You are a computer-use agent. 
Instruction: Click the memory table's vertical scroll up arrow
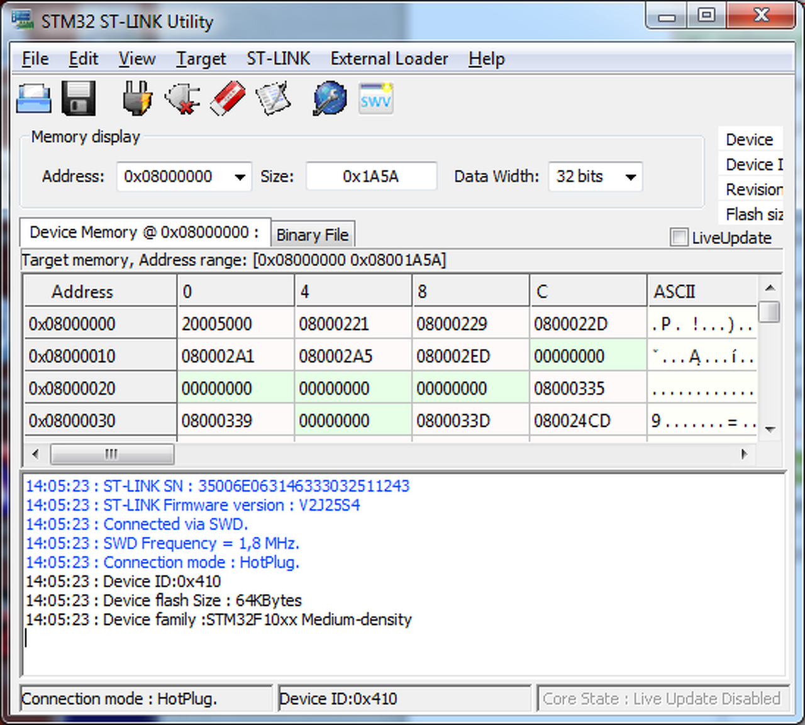(x=770, y=288)
